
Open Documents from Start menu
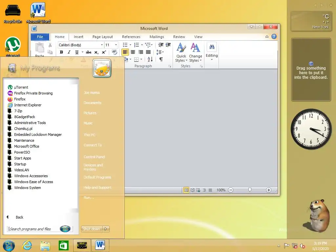tap(92, 103)
